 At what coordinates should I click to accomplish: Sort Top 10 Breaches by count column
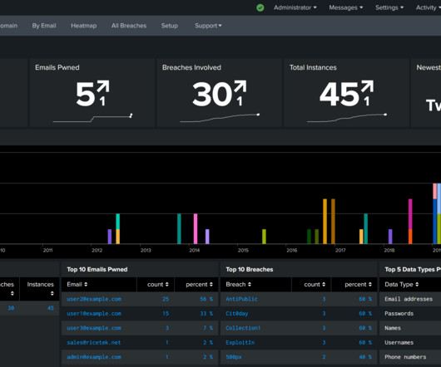pos(315,285)
